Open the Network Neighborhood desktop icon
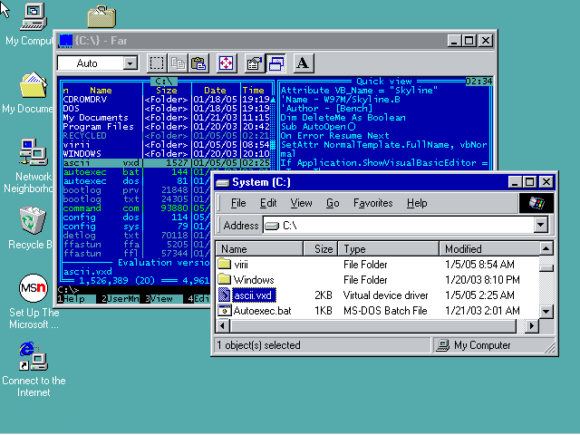The height and width of the screenshot is (435, 580). 34,151
